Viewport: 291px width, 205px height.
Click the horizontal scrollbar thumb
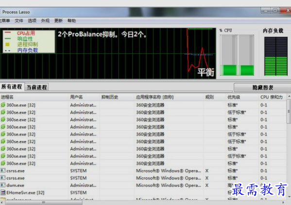tap(44, 203)
